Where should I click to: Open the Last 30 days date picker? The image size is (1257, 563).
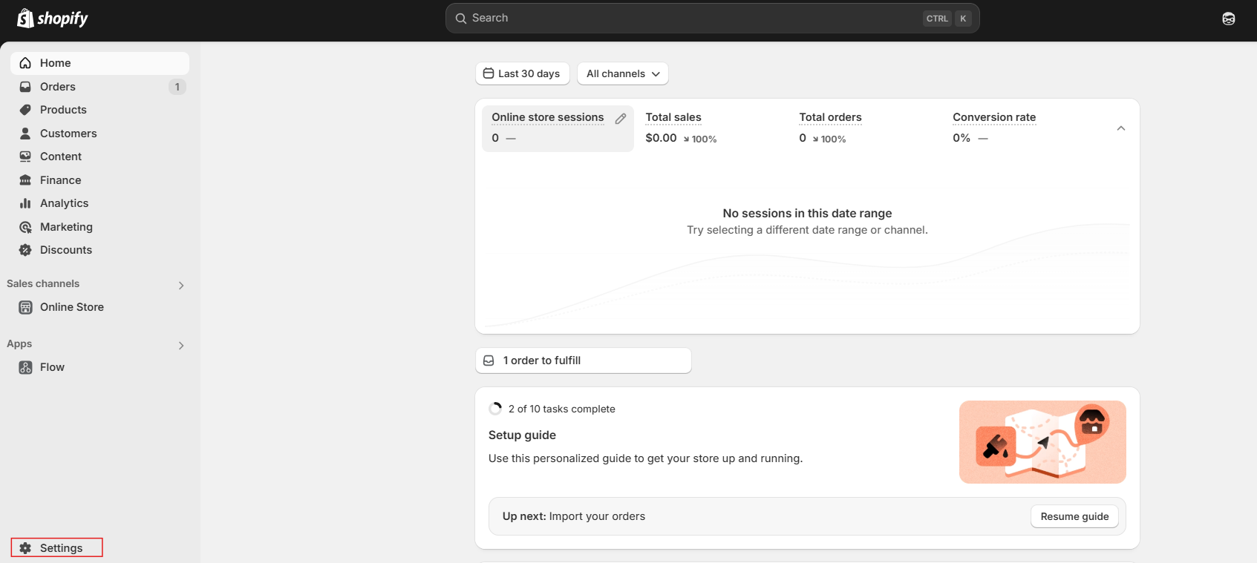[x=523, y=73]
